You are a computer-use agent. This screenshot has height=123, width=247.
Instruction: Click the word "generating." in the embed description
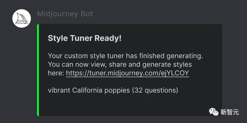pos(185,56)
